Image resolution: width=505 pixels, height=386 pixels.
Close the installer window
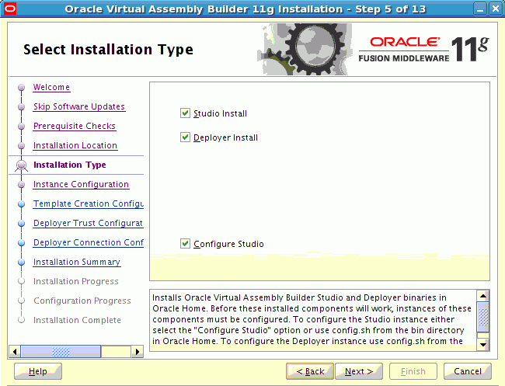coord(496,9)
